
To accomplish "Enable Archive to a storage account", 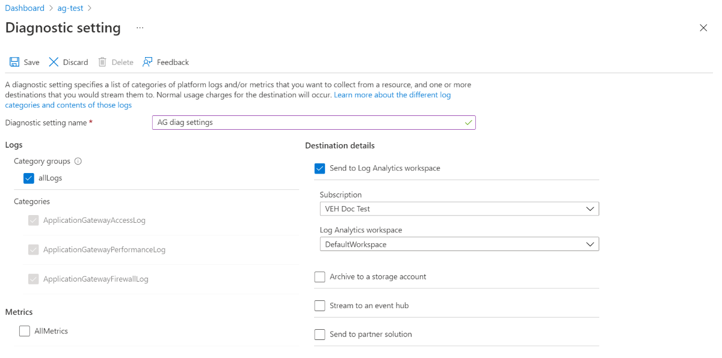I will point(319,276).
